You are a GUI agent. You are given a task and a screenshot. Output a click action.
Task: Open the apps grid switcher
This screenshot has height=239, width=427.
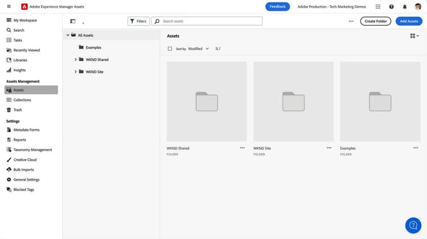point(377,6)
